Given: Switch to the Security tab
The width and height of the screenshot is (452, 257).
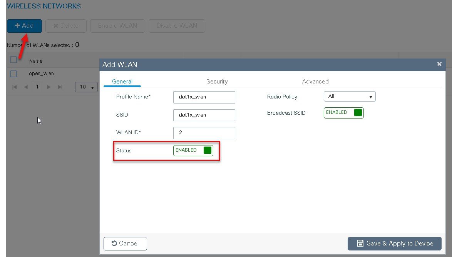Looking at the screenshot, I should (x=217, y=82).
